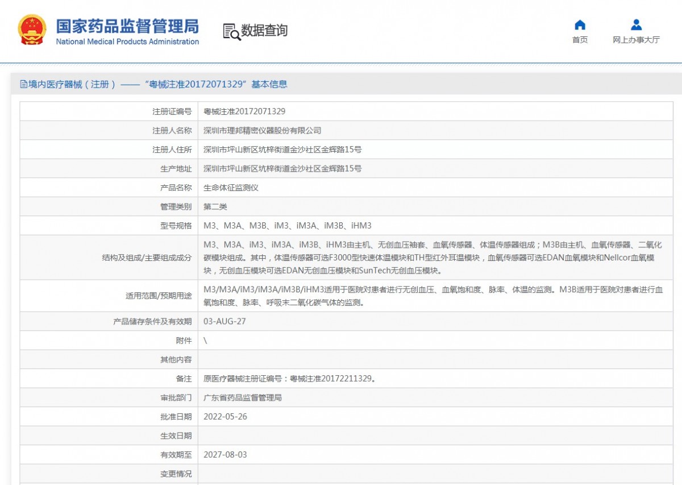
Task: Click the 首页 home icon
Action: point(580,25)
